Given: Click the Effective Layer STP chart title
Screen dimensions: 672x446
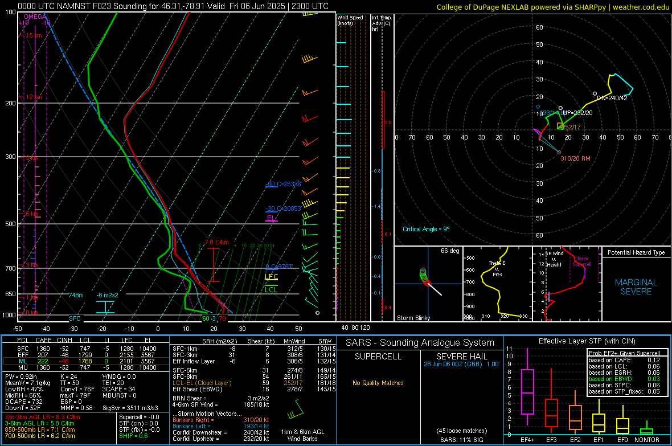Looking at the screenshot, I should pos(587,341).
